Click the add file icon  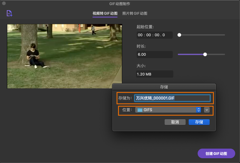tap(9, 13)
